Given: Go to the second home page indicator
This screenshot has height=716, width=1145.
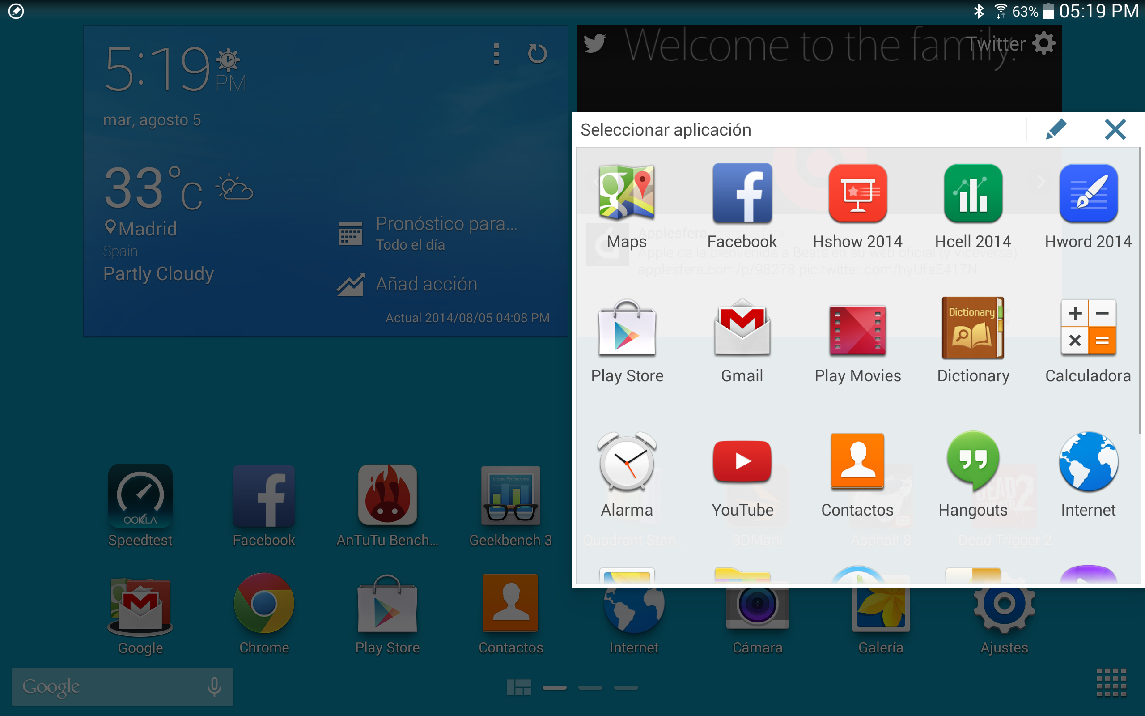Looking at the screenshot, I should pos(590,687).
